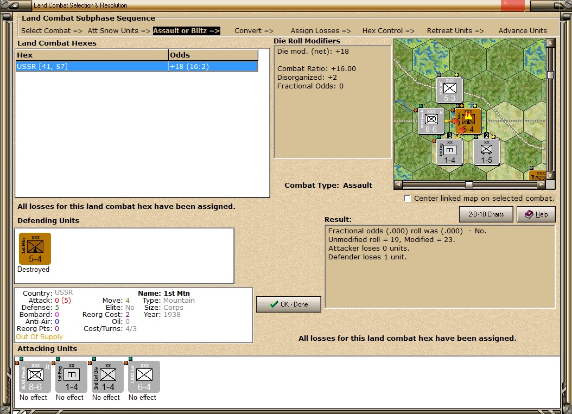
Task: Click the map vertical scrollbar thumb
Action: (550, 75)
